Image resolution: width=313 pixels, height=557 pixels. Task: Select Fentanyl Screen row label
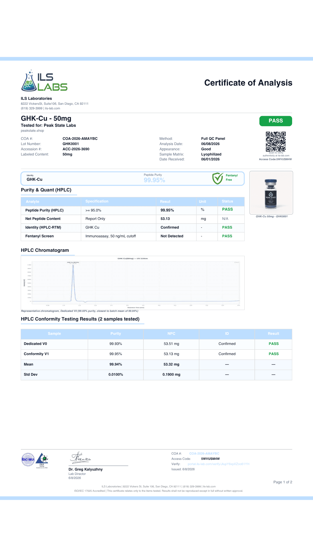pyautogui.click(x=39, y=236)
